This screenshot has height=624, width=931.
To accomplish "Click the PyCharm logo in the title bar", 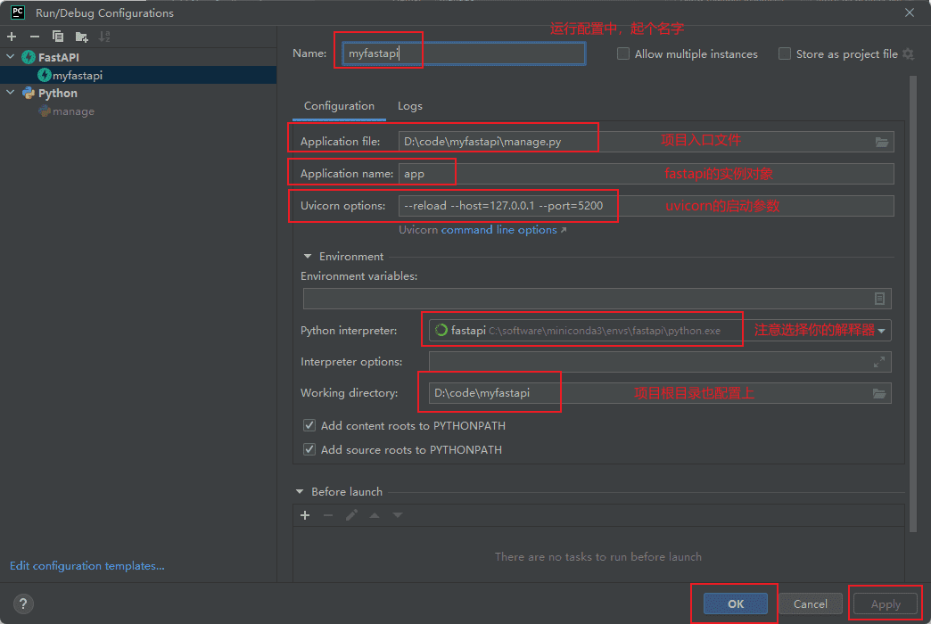I will 18,12.
